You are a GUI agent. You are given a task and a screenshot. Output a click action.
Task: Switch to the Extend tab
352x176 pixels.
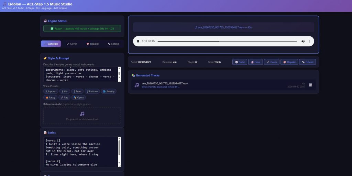(x=113, y=44)
